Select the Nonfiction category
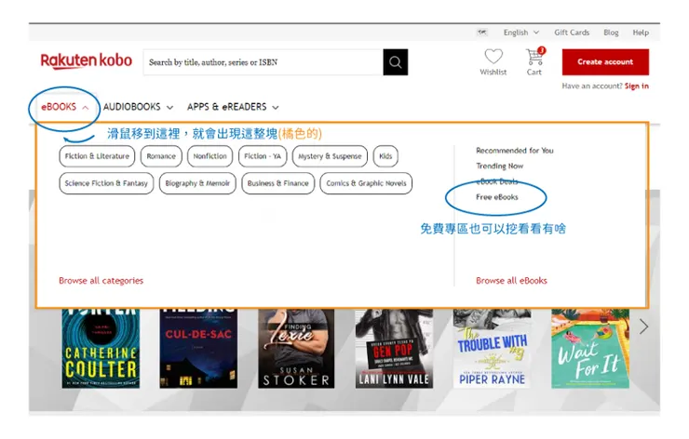Viewport: 689px width, 439px height. pos(209,156)
